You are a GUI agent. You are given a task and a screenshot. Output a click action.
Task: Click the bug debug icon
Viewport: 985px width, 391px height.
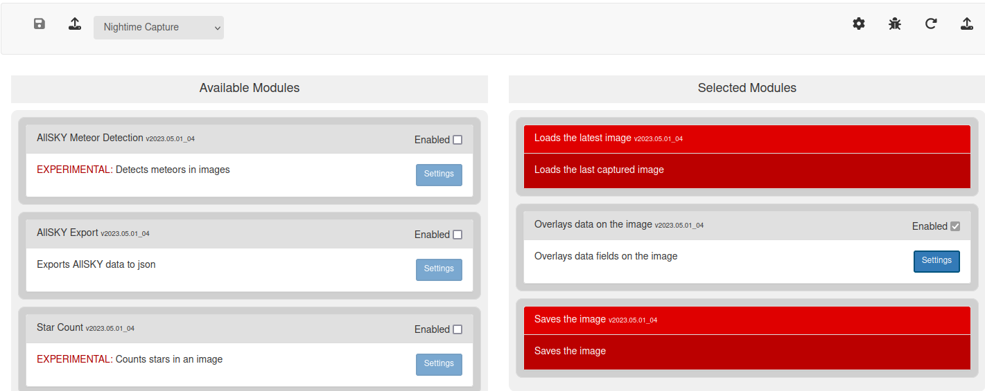pyautogui.click(x=895, y=24)
